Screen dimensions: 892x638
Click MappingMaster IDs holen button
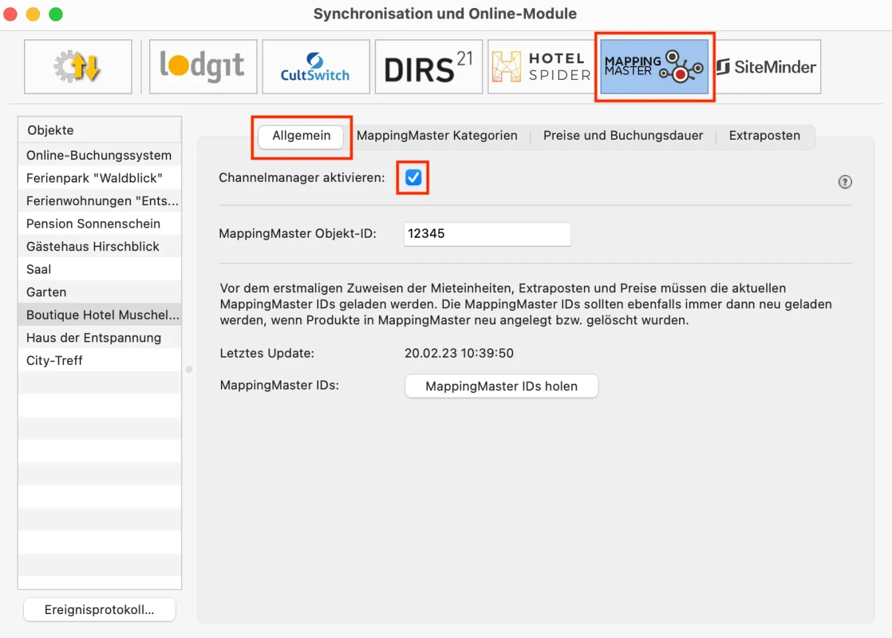pos(501,386)
